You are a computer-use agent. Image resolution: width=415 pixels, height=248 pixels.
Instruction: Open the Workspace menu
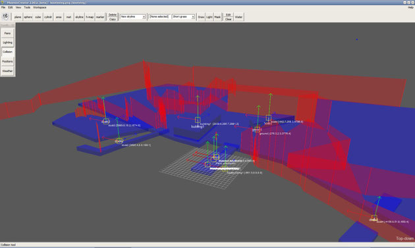click(x=40, y=7)
